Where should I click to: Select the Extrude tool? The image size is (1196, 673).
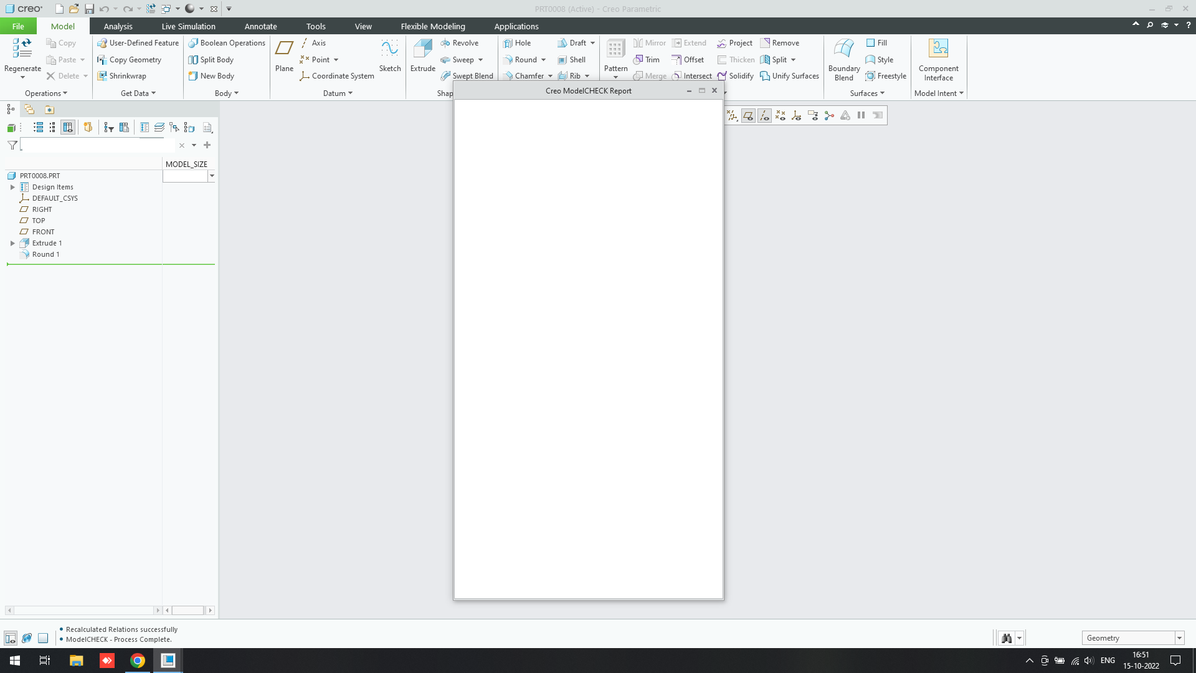422,56
